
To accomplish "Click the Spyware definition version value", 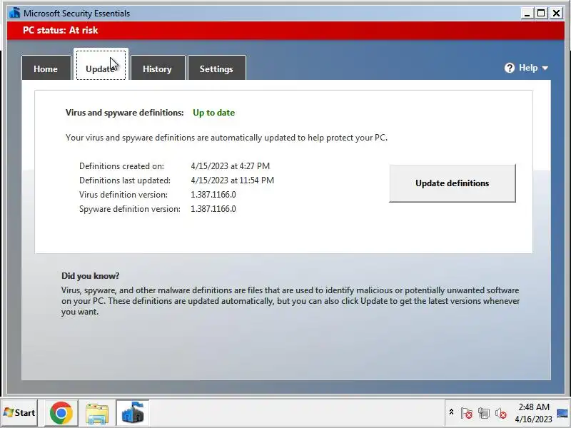I will [x=213, y=209].
